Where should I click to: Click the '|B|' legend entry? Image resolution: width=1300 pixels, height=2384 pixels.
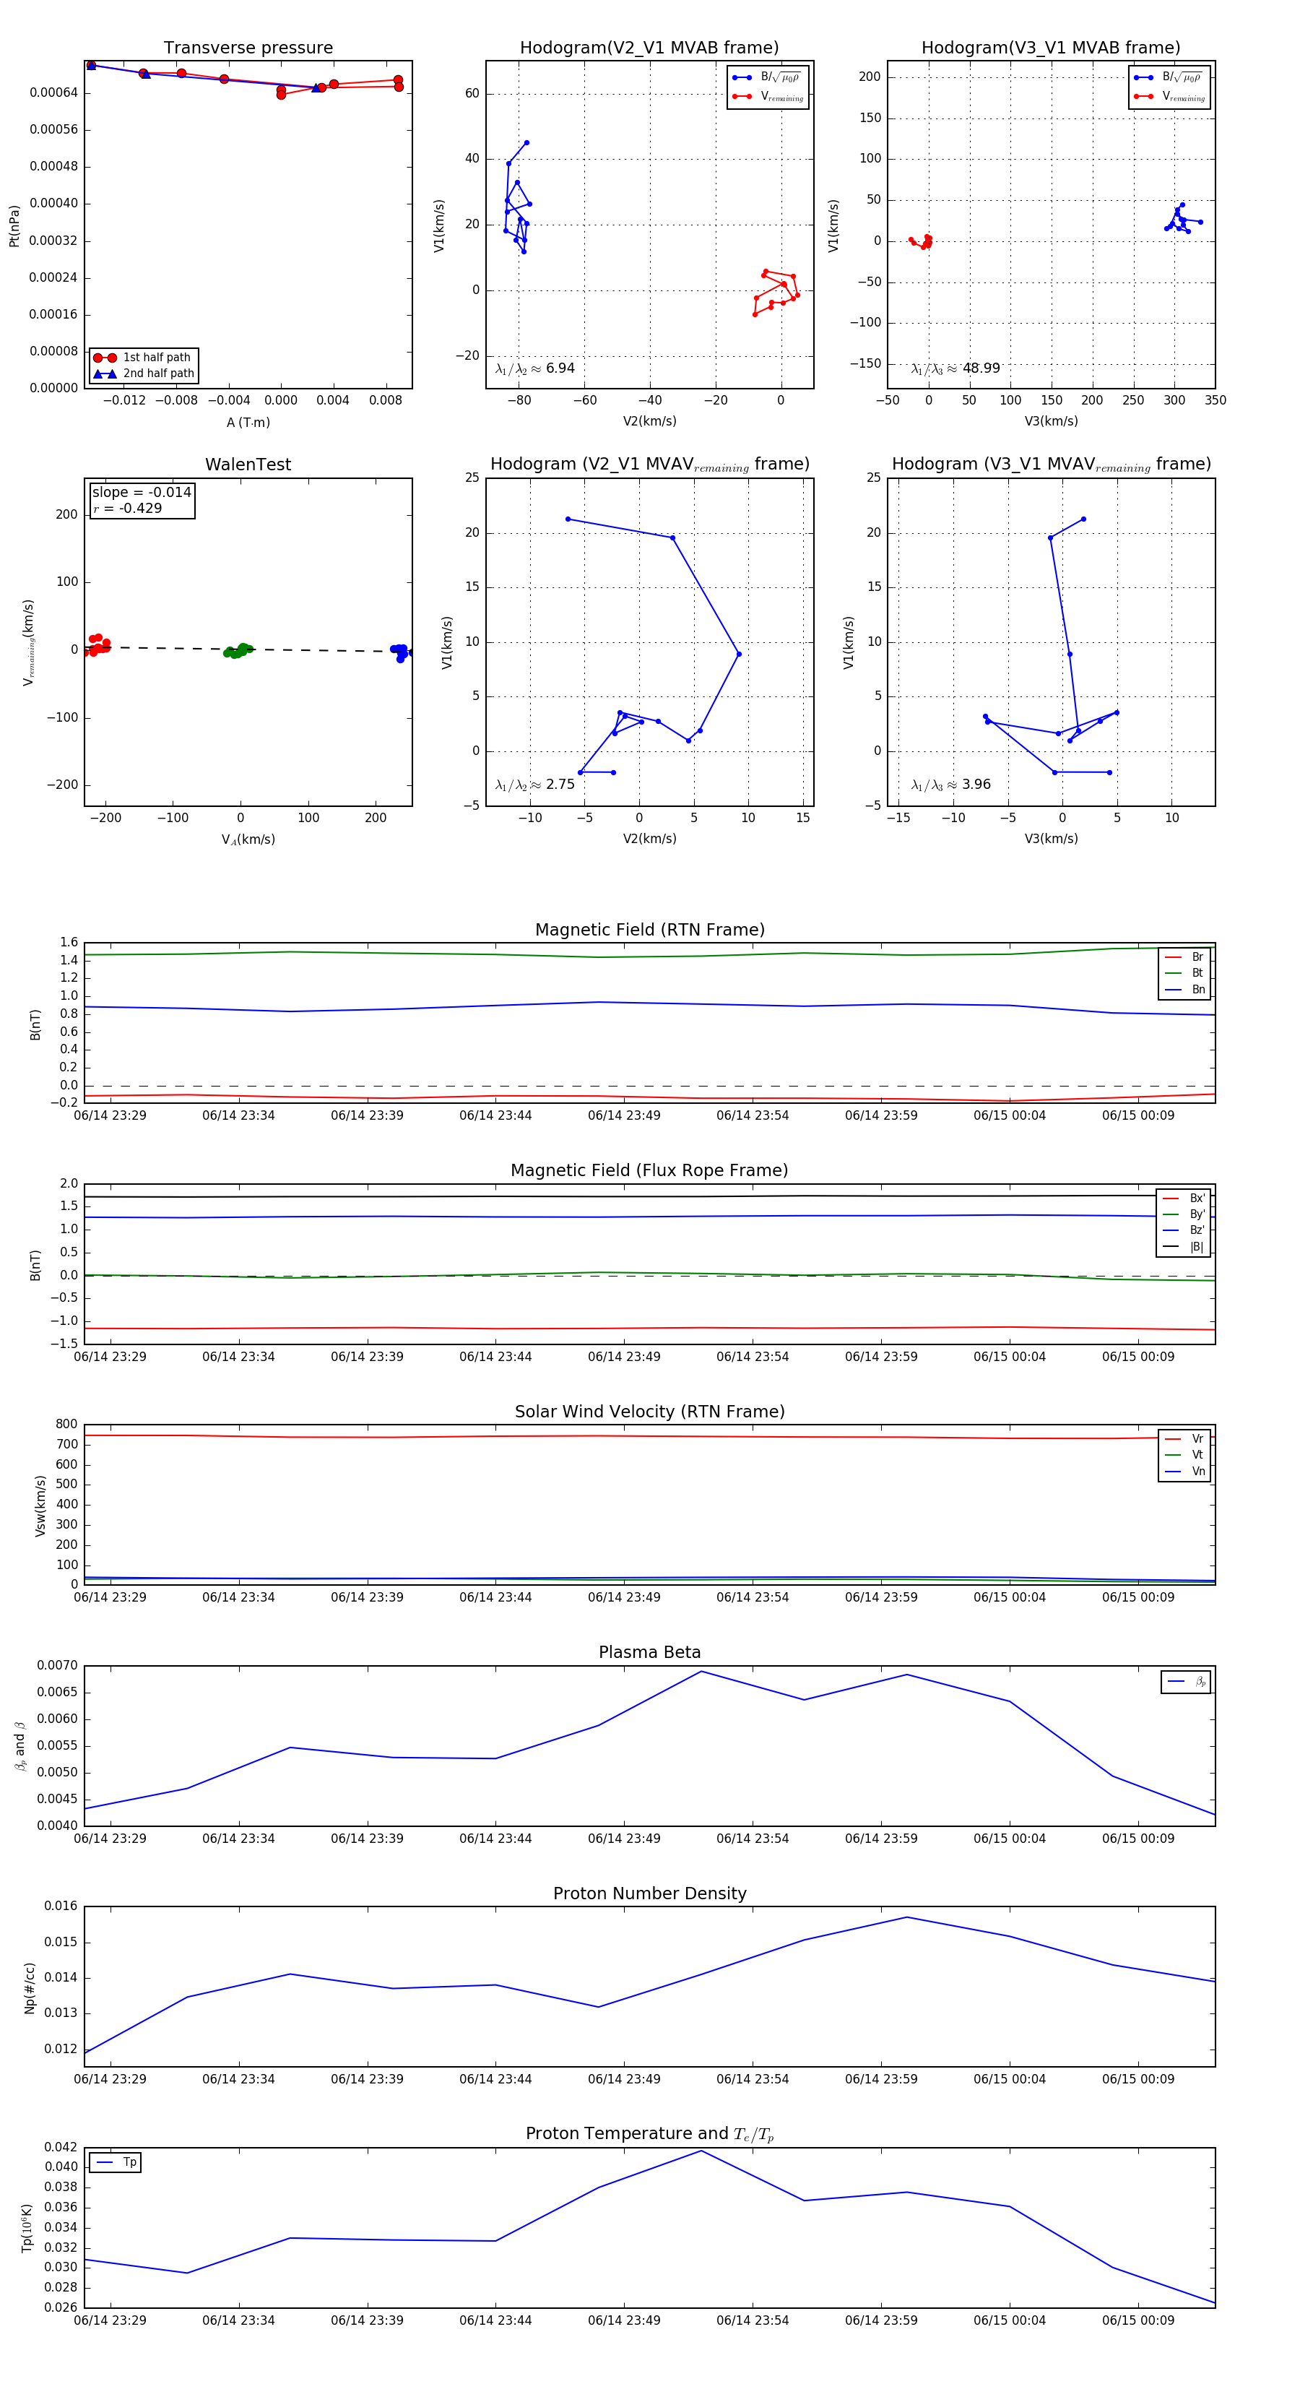tap(1184, 1247)
